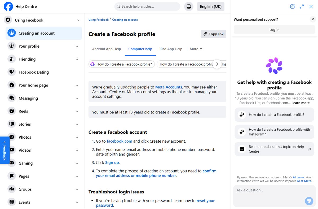Start a new chat with compose icon
The image size is (318, 209).
(292, 7)
